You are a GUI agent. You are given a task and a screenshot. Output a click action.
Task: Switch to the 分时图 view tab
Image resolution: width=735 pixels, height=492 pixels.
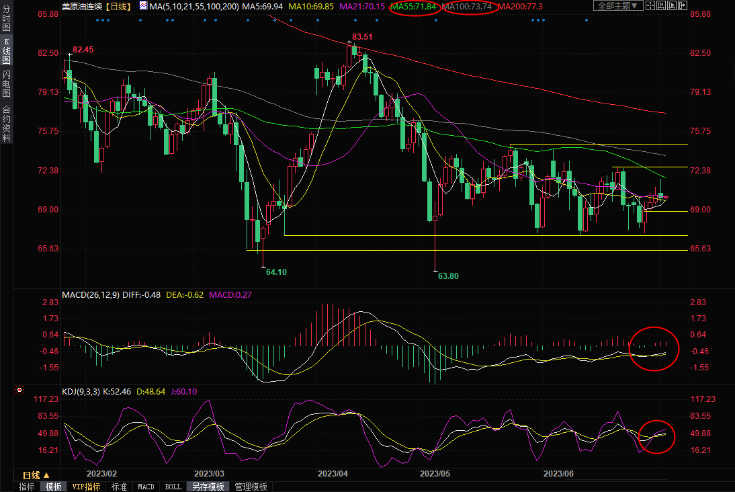(x=6, y=18)
